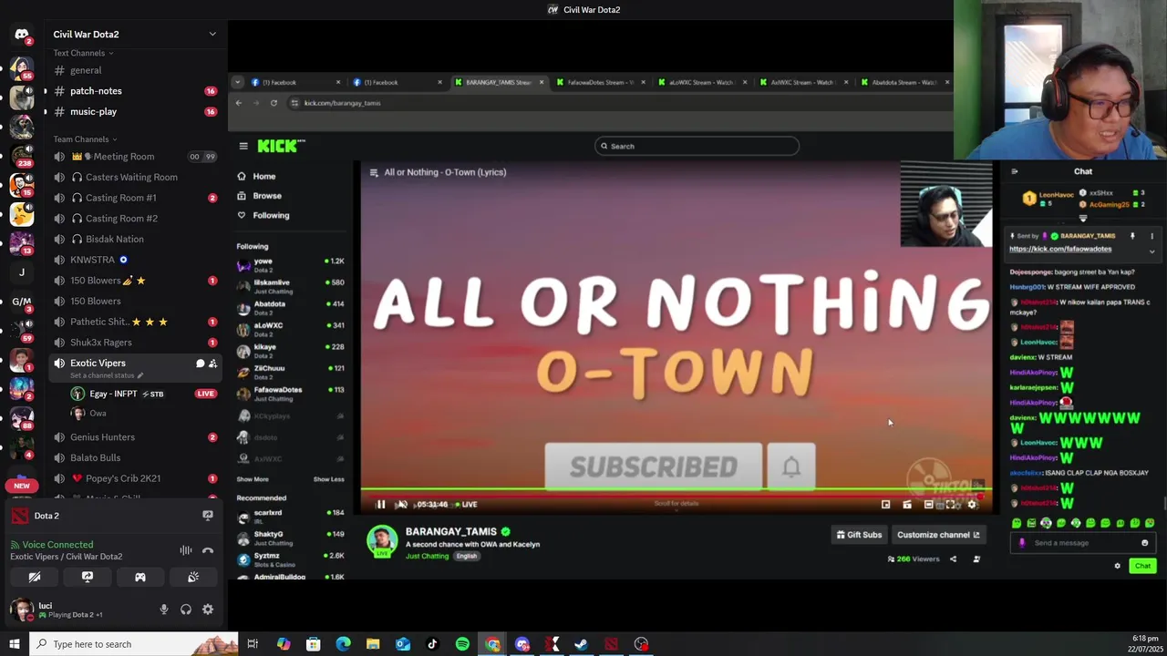Viewport: 1167px width, 656px height.
Task: Open the general text channel
Action: coord(134,70)
